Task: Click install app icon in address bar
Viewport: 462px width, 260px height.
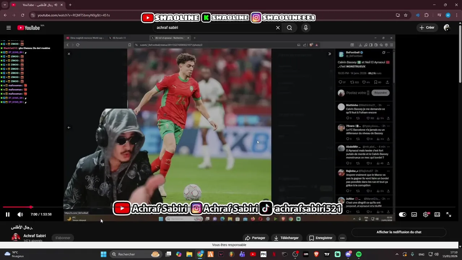Action: point(398,15)
